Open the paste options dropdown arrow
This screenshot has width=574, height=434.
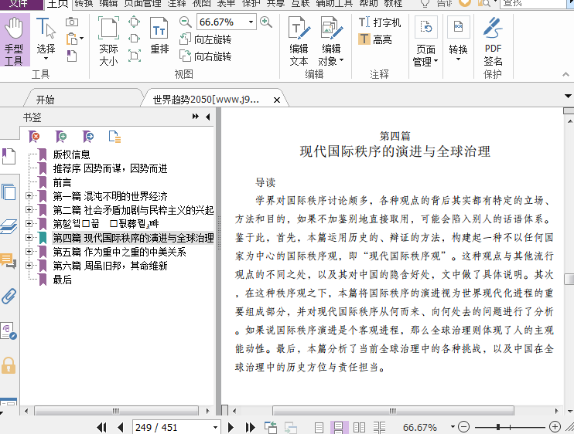(x=82, y=39)
